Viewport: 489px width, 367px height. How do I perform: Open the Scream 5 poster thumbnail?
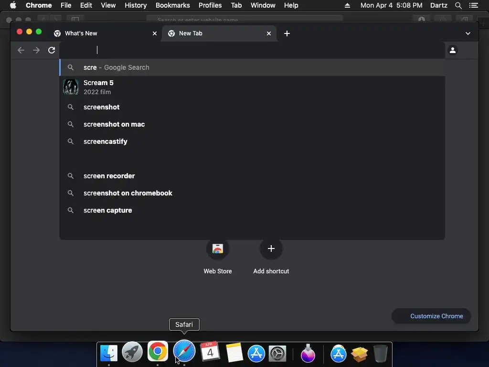71,87
